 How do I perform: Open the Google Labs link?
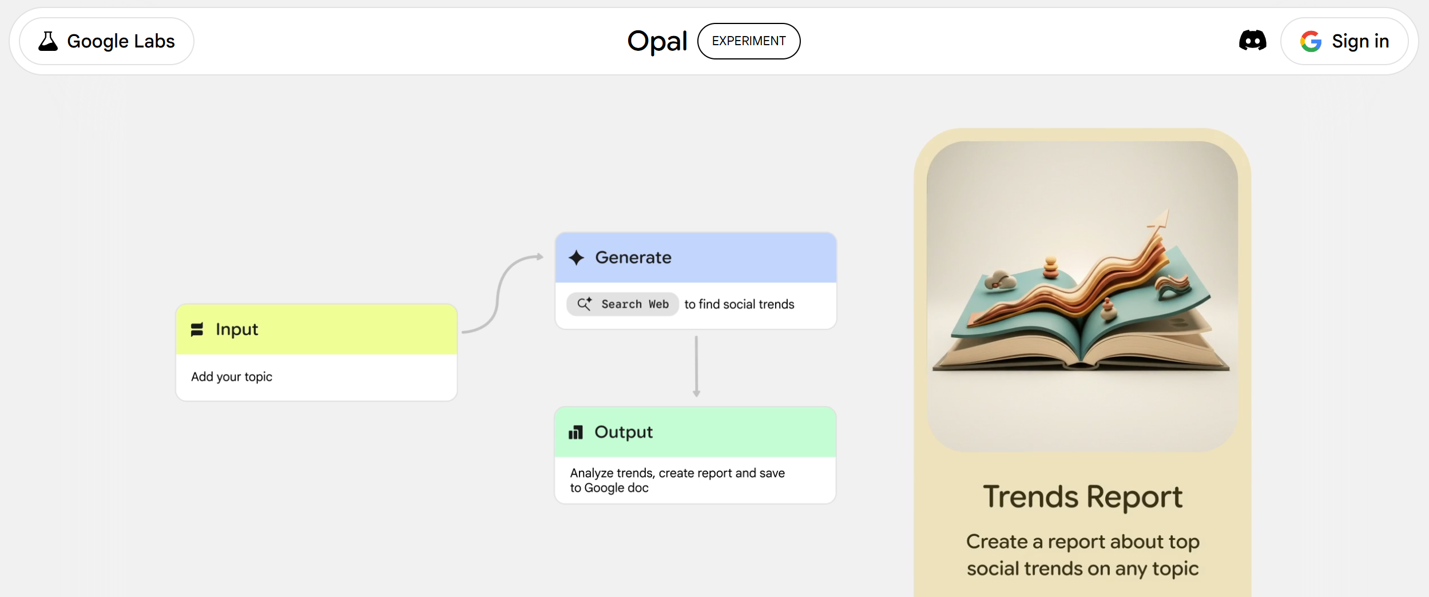[107, 41]
